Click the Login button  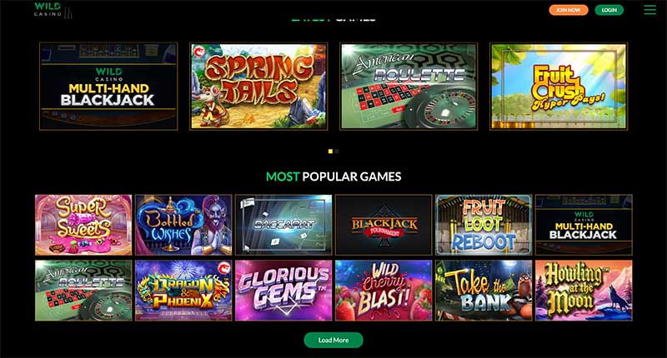609,10
